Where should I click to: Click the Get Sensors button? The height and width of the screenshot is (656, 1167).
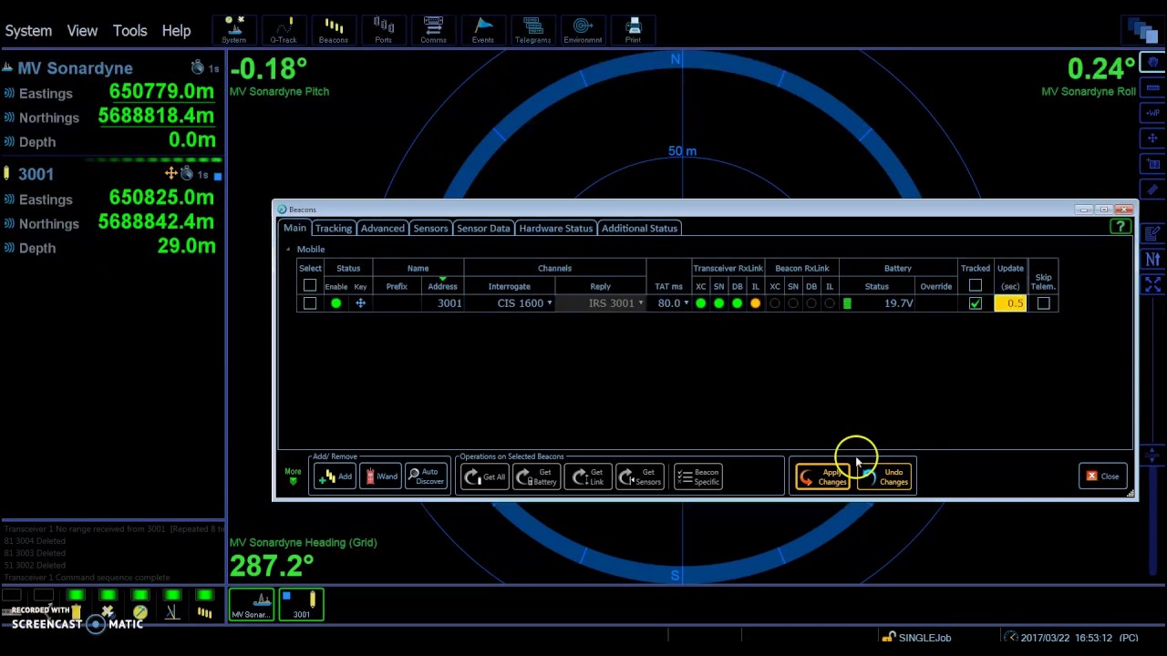point(640,477)
